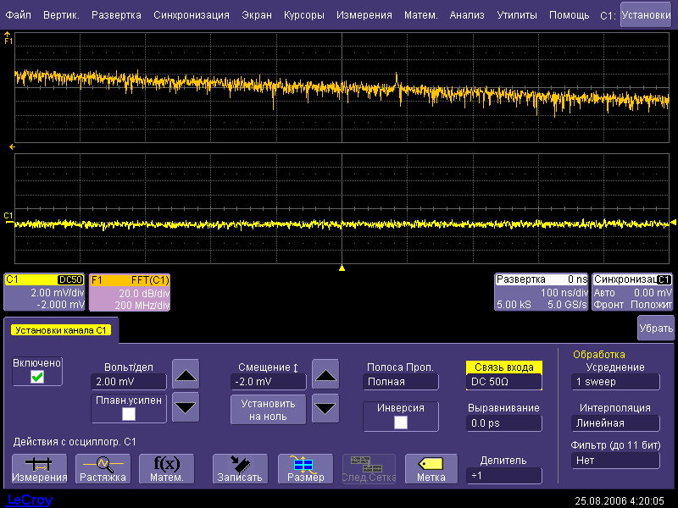This screenshot has width=678, height=508.
Task: Click the Измерения measure icon button
Action: (x=39, y=468)
